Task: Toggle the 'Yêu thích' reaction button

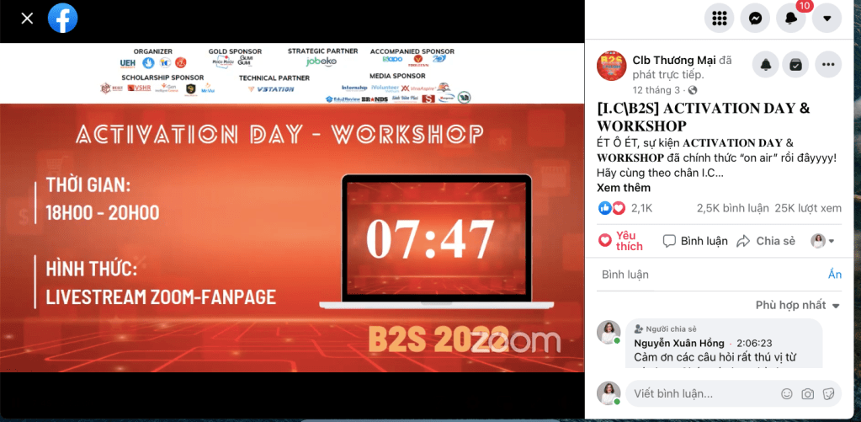Action: [x=620, y=241]
